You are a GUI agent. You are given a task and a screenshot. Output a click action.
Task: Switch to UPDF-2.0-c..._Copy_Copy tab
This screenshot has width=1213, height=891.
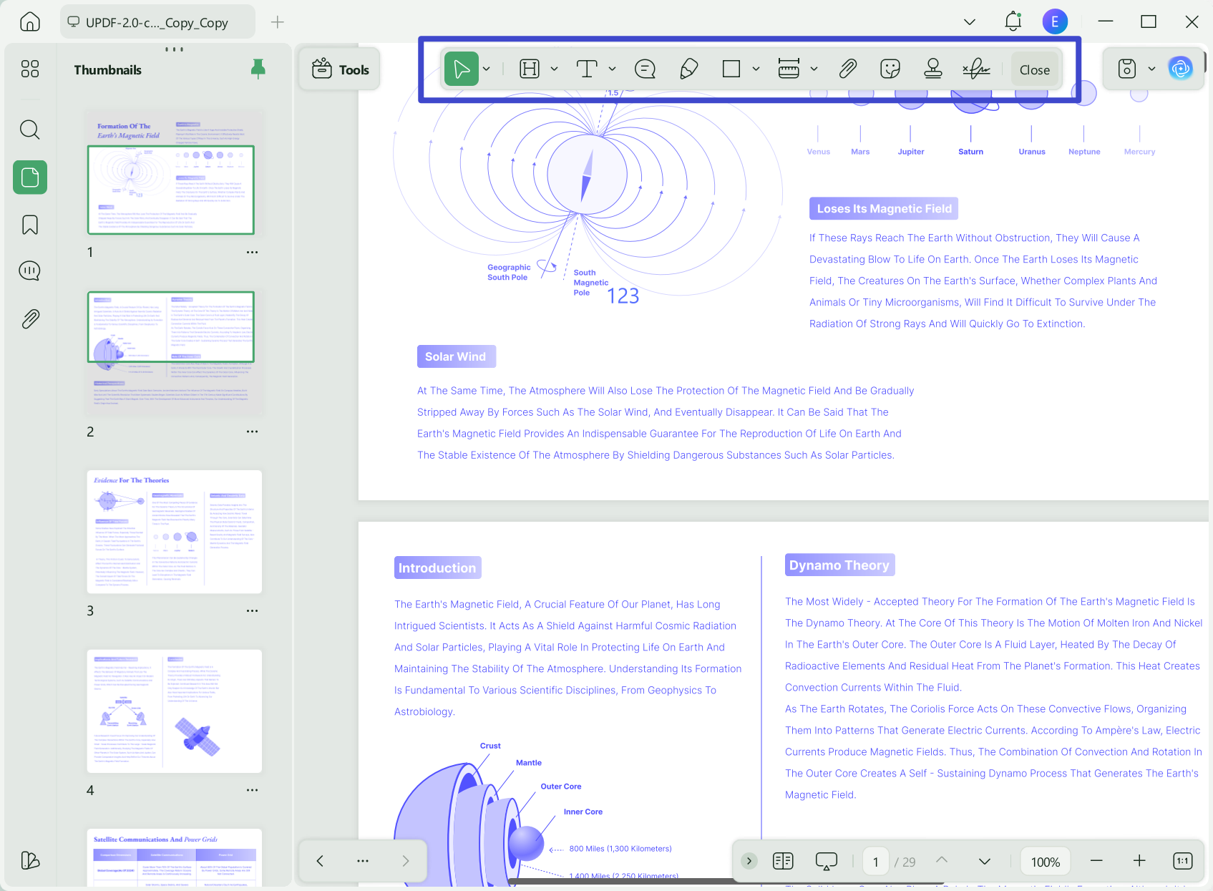[x=157, y=22]
